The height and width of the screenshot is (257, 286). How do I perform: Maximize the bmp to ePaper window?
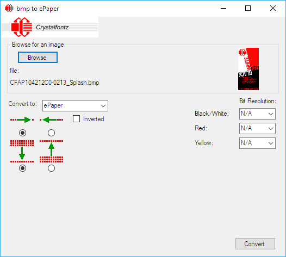coord(248,8)
